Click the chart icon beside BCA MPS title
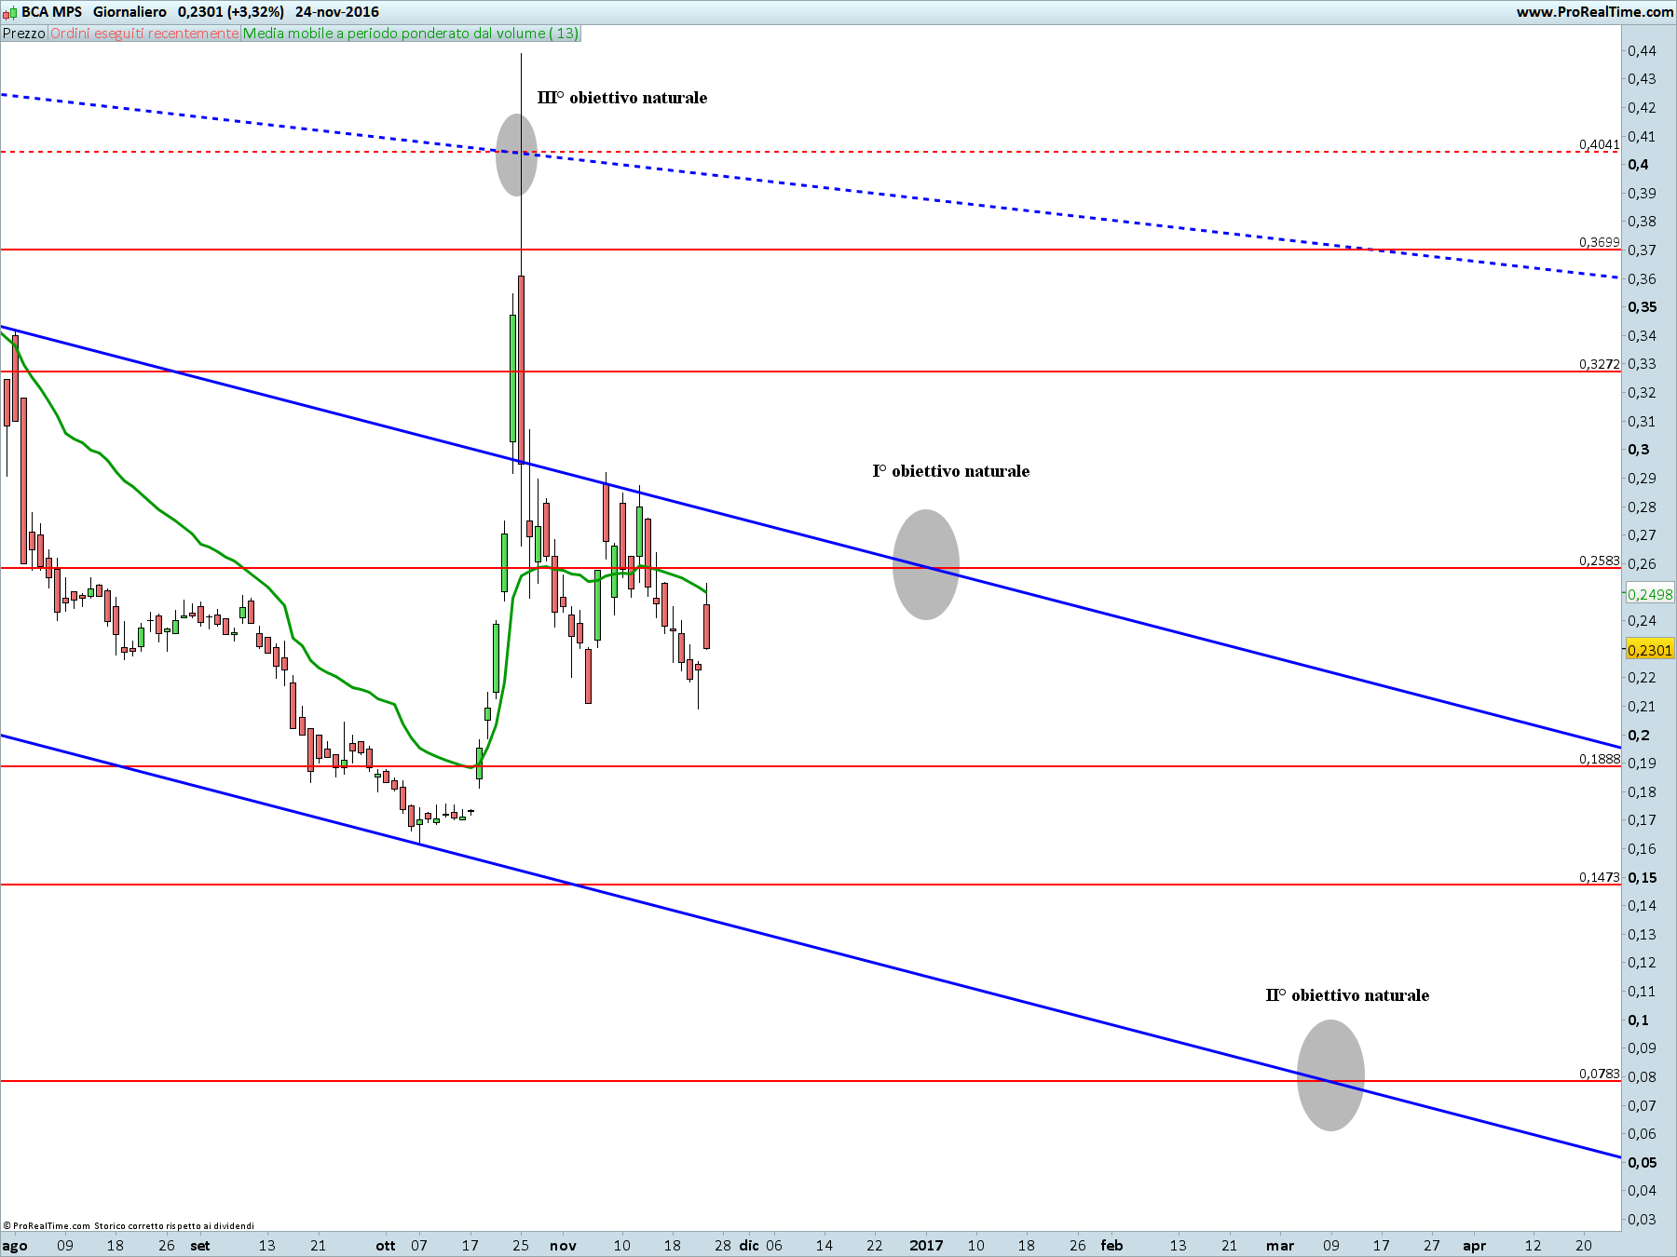 (x=9, y=12)
